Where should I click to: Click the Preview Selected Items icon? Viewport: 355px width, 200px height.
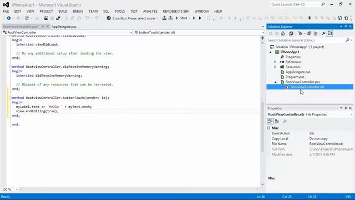coord(330,33)
